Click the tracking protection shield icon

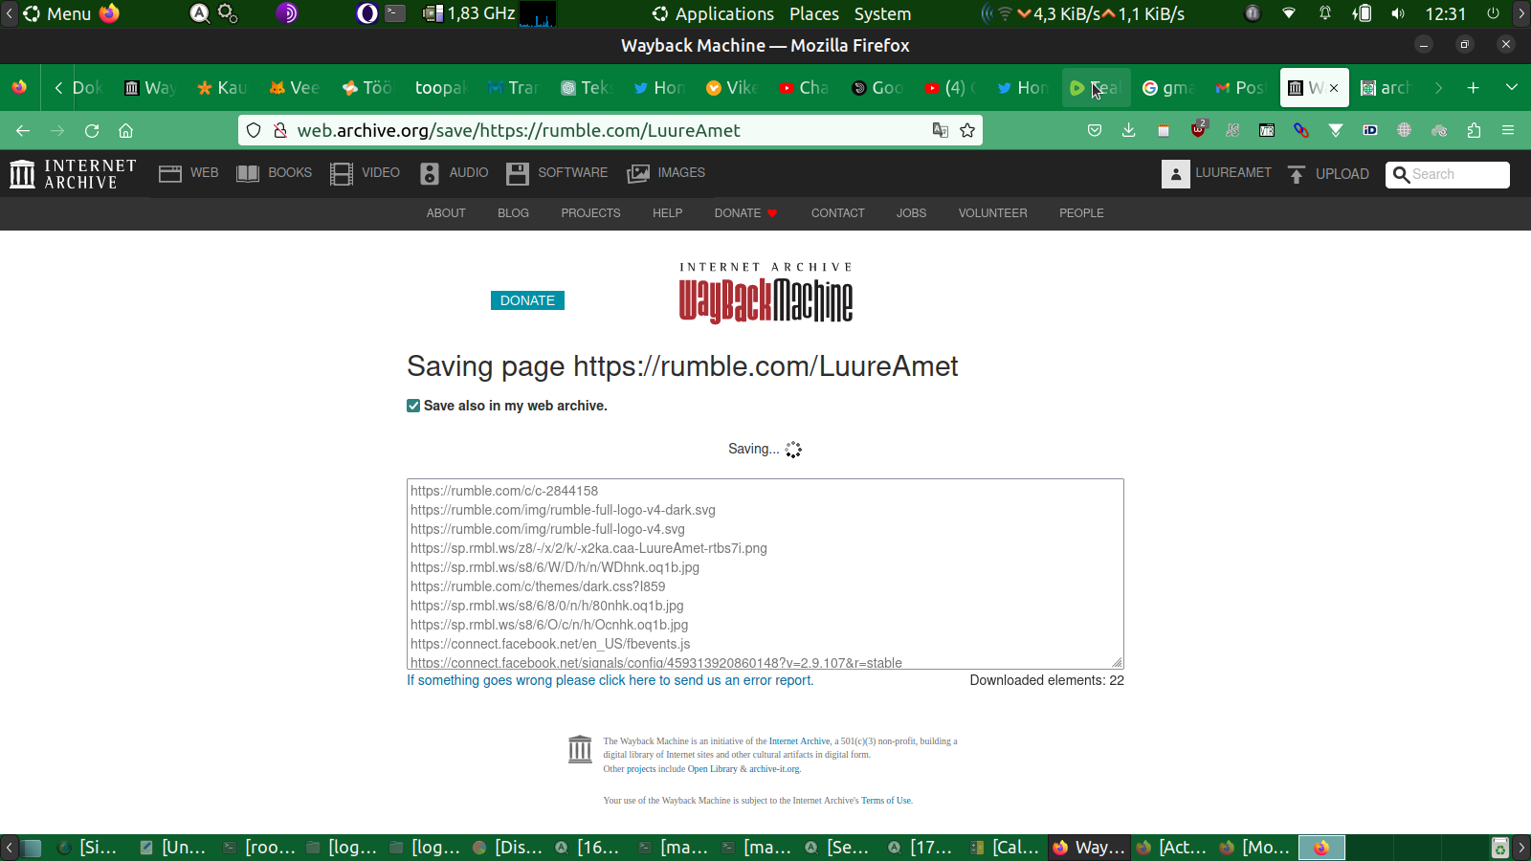[x=254, y=130]
